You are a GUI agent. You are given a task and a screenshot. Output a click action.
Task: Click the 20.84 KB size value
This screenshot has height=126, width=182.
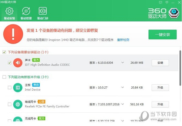coord(137,88)
